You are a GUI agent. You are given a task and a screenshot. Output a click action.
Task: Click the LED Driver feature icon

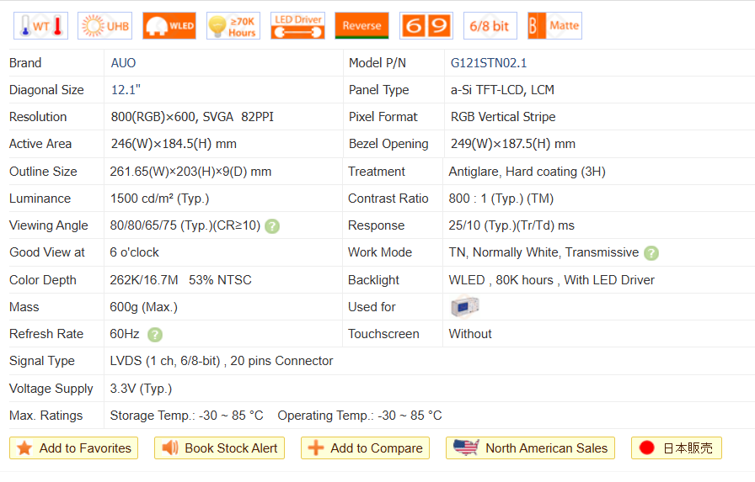coord(297,26)
